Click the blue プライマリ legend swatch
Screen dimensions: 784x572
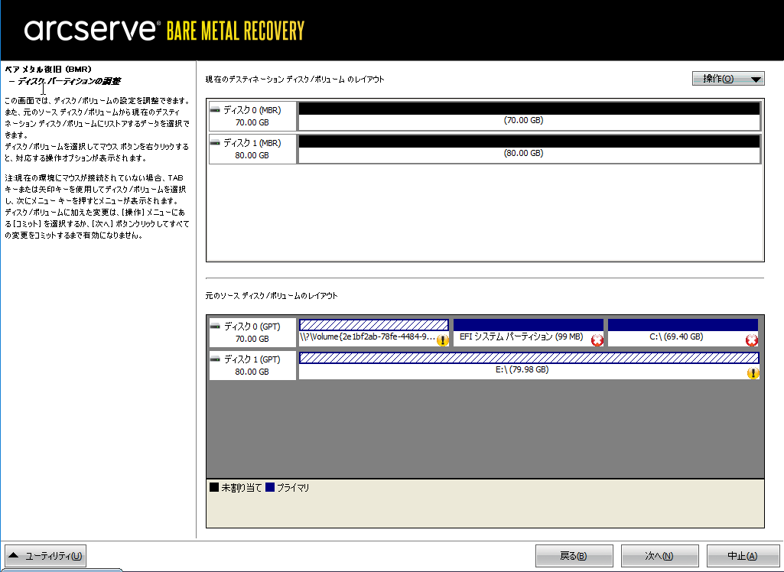click(x=270, y=487)
